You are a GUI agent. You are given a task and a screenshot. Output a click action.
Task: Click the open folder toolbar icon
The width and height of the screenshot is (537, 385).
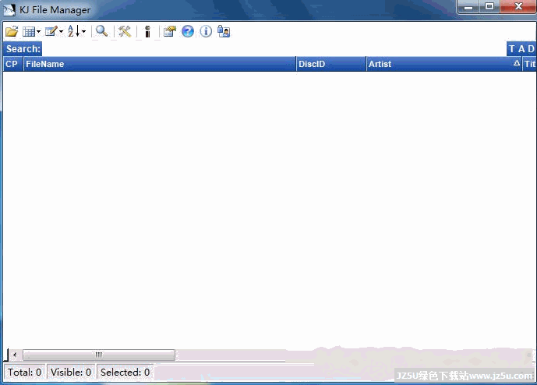click(12, 31)
